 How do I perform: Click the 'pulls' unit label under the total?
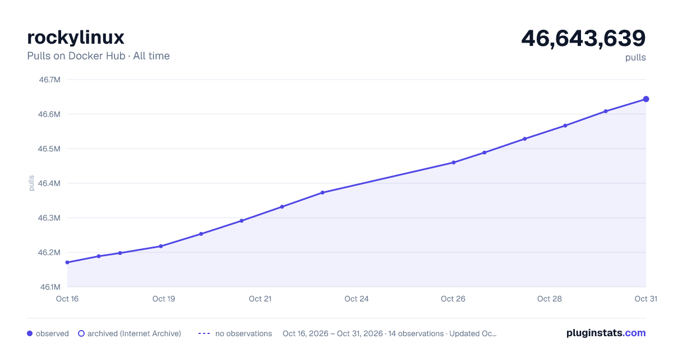[635, 57]
